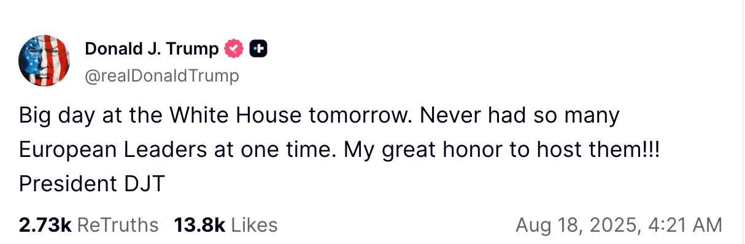Click the 'Never had so many' text

pos(519,115)
